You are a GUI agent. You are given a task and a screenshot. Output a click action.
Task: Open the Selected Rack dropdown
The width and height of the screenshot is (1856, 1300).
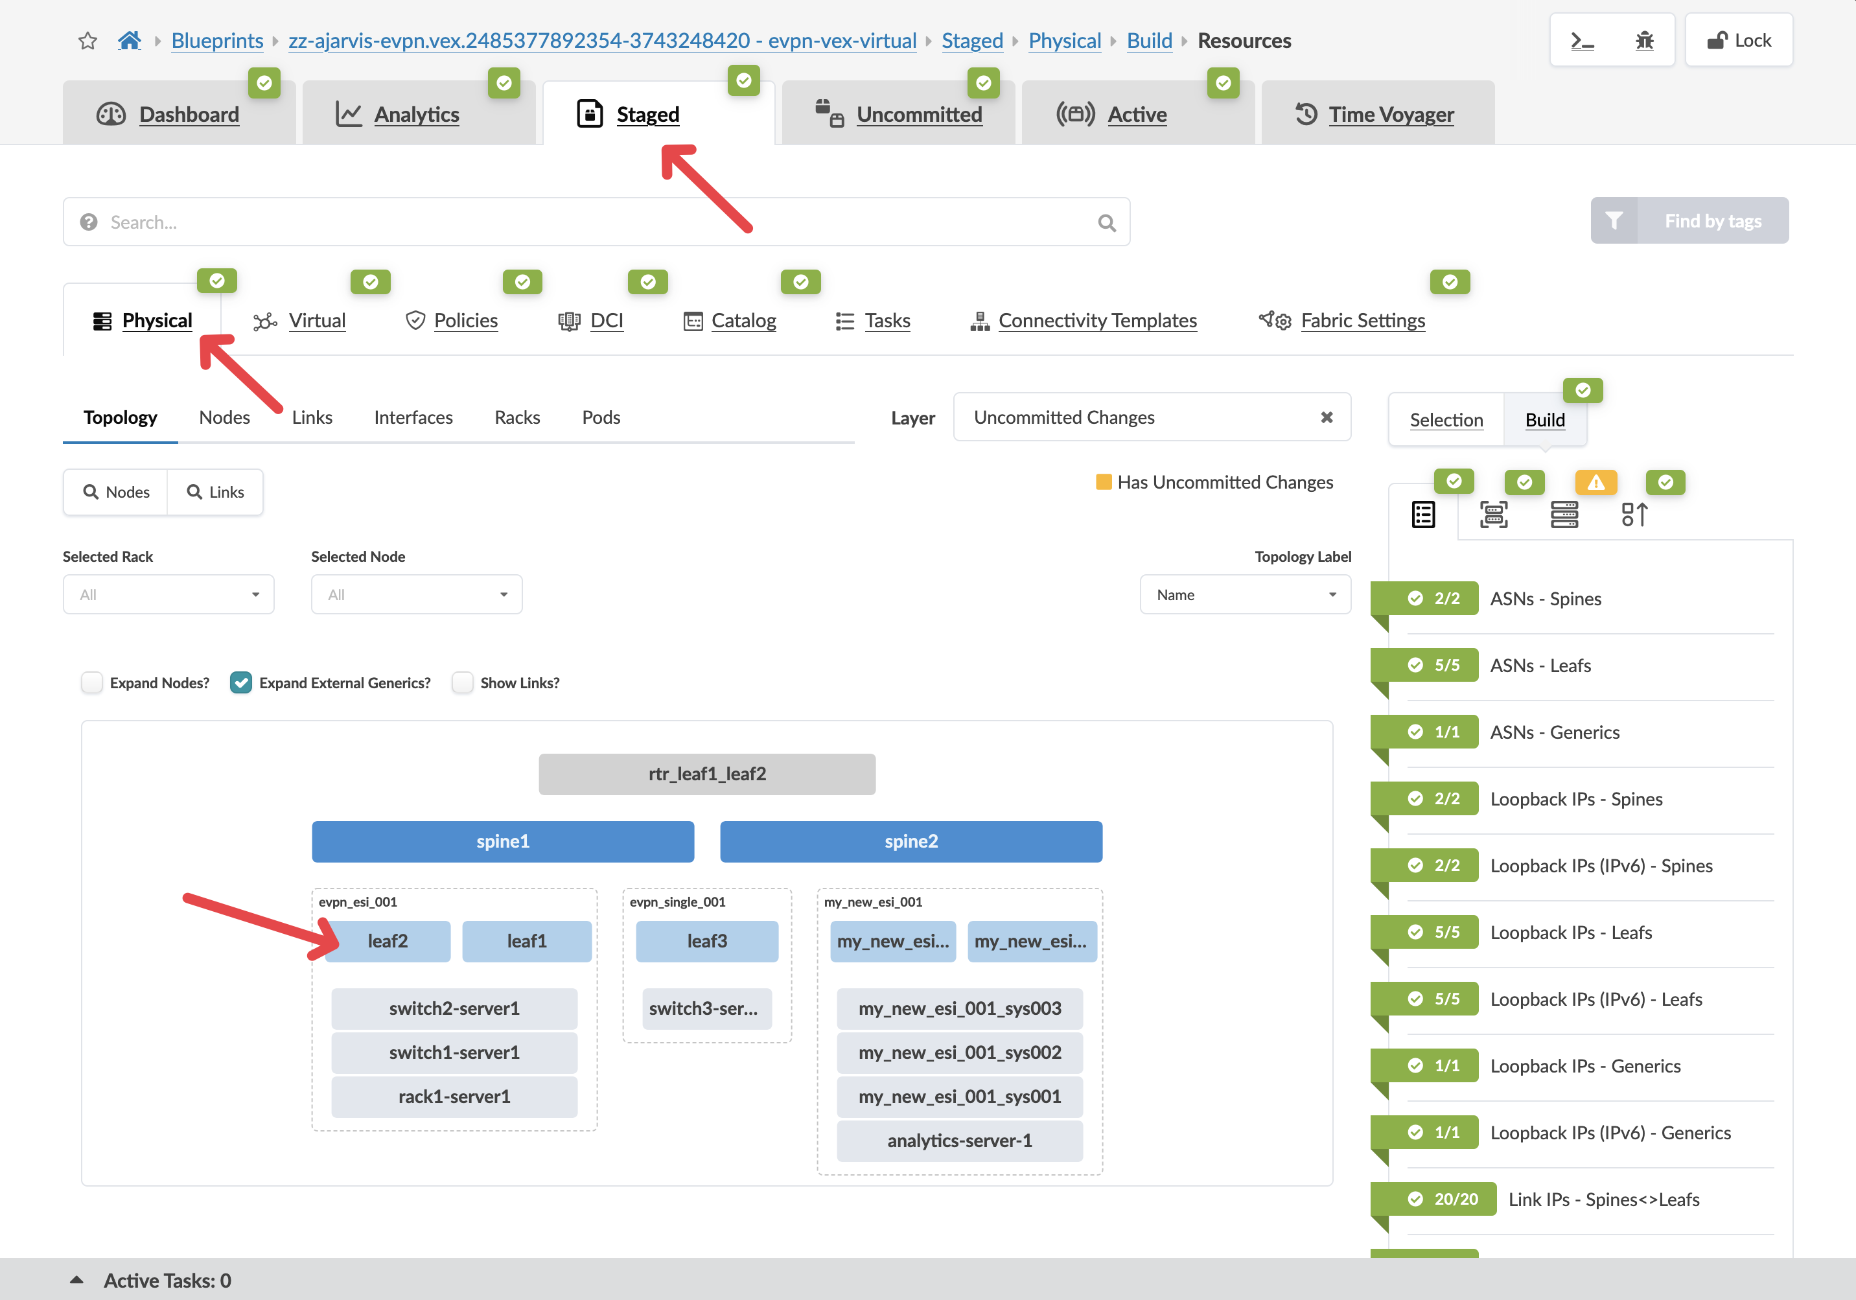click(x=168, y=594)
